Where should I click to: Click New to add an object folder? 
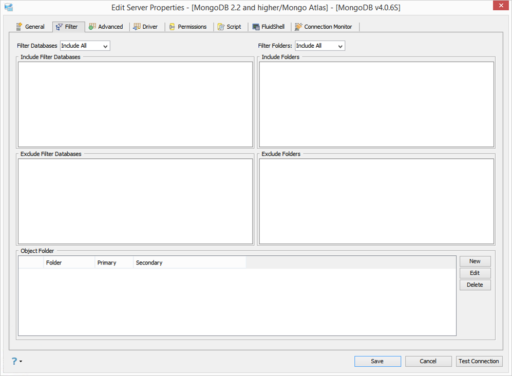(475, 261)
